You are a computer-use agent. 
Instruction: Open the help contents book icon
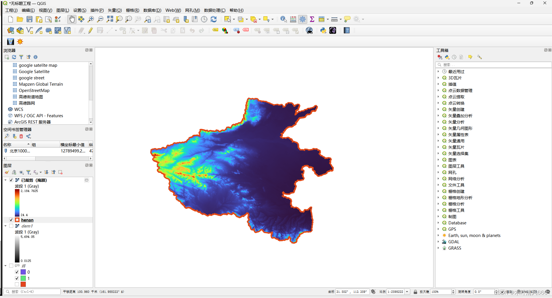347,30
